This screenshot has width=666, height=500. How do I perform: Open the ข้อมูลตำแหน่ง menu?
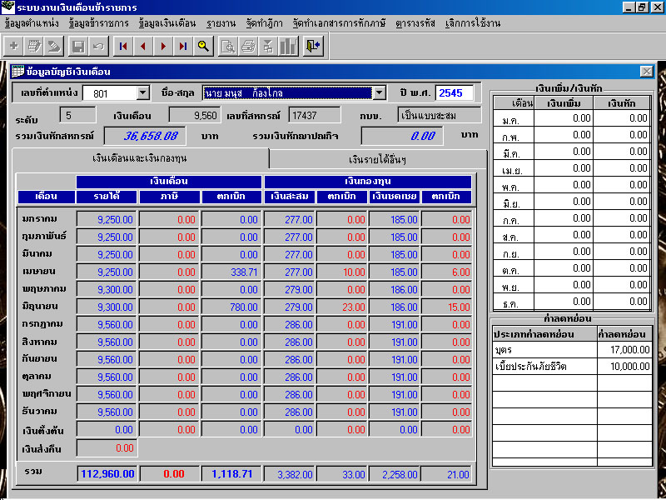click(x=32, y=23)
